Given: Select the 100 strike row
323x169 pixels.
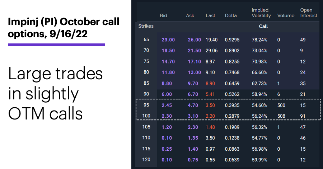Looking at the screenshot, I should coord(228,116).
